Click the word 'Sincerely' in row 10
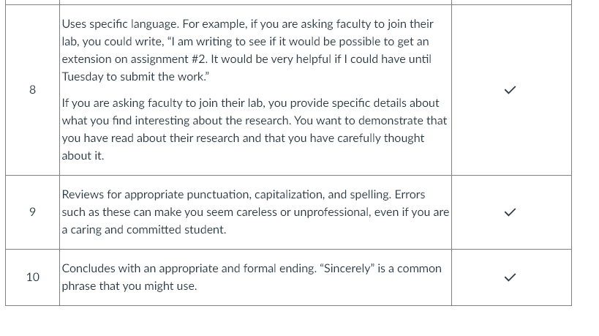 347,269
